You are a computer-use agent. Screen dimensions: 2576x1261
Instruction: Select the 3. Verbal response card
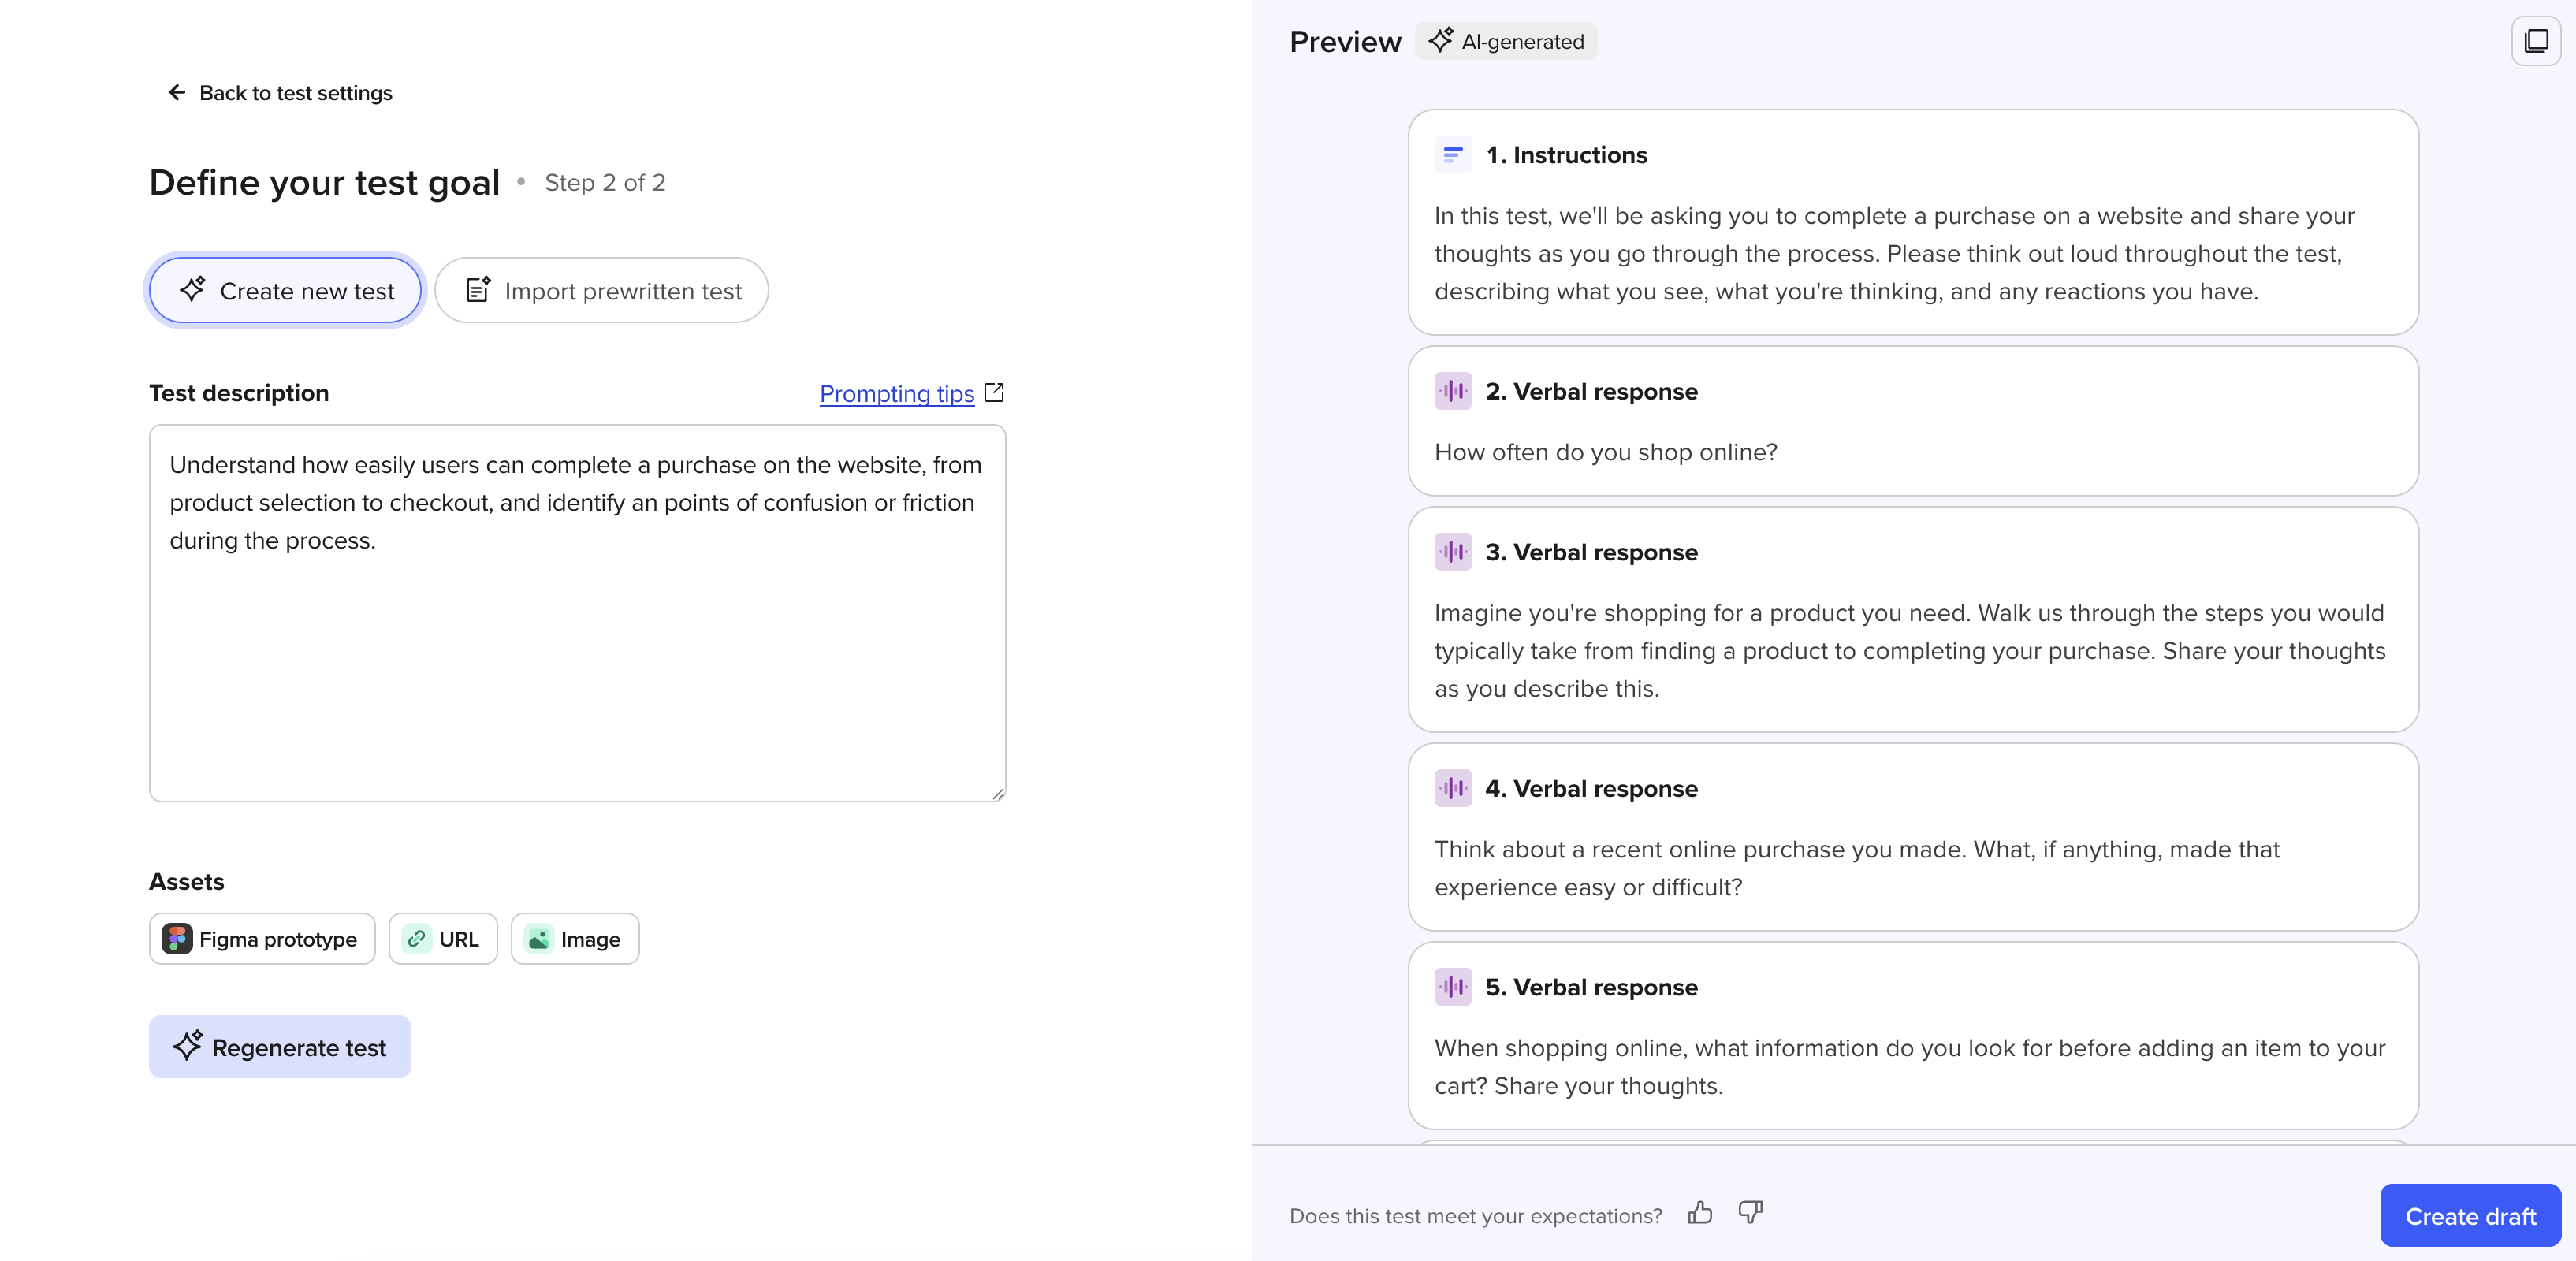coord(1912,619)
